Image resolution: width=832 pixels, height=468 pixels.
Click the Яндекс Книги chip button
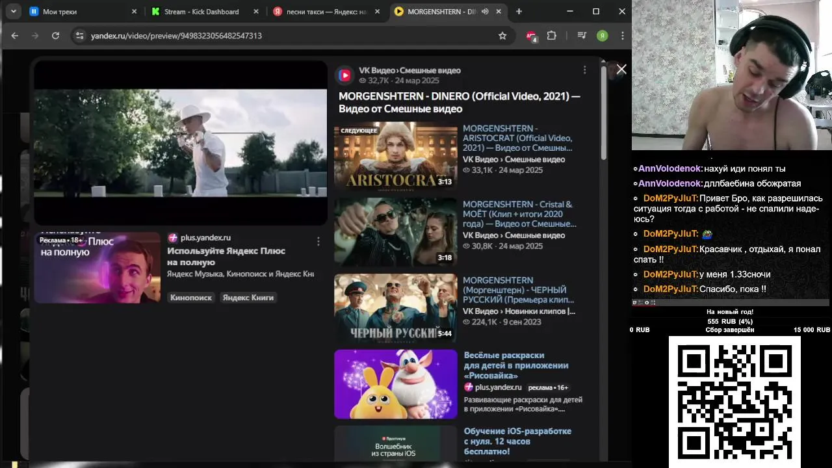tap(248, 297)
